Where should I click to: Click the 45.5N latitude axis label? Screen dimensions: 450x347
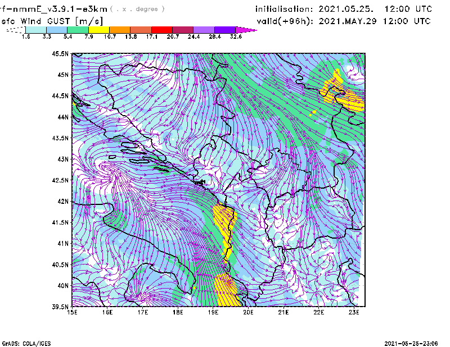[x=61, y=54]
